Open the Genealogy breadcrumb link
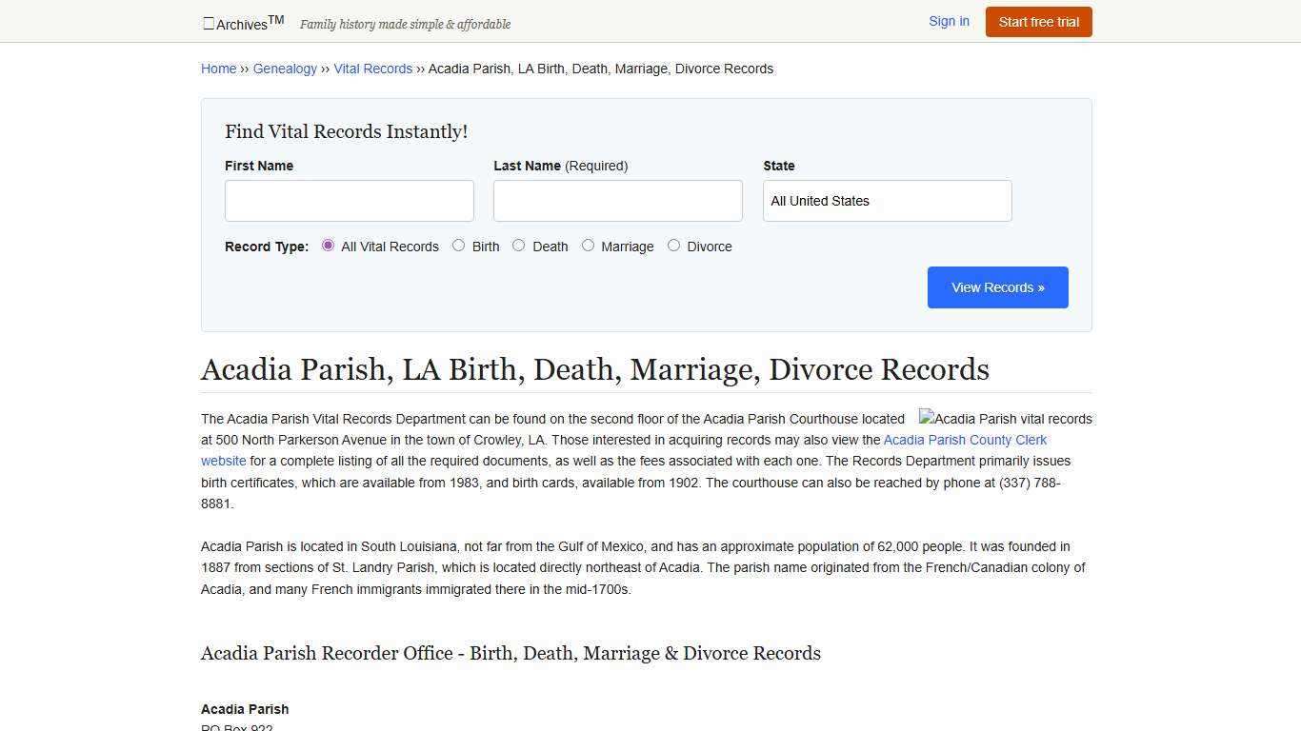Image resolution: width=1301 pixels, height=731 pixels. coord(285,69)
